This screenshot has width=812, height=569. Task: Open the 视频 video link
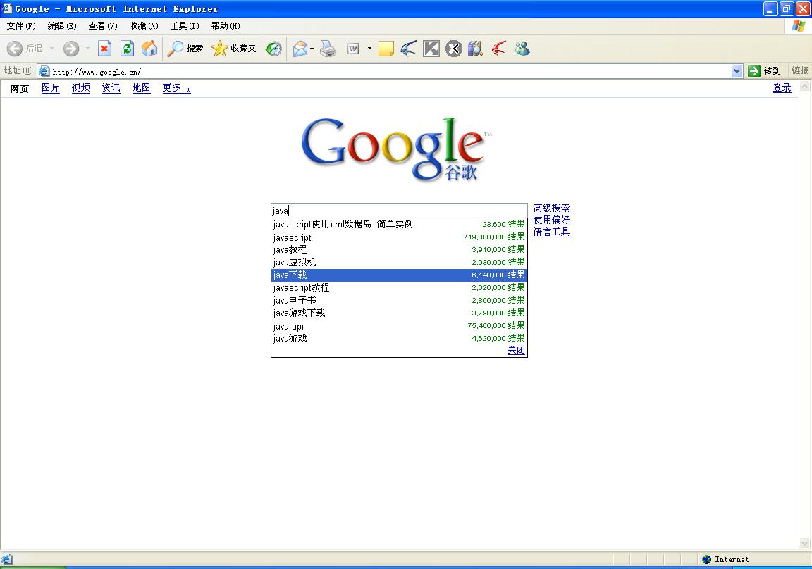tap(81, 88)
